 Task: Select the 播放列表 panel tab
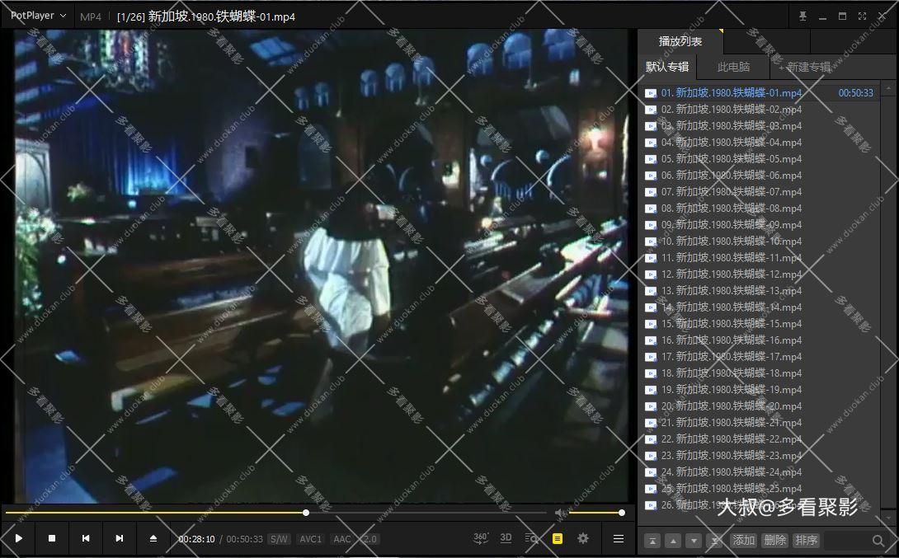[680, 41]
